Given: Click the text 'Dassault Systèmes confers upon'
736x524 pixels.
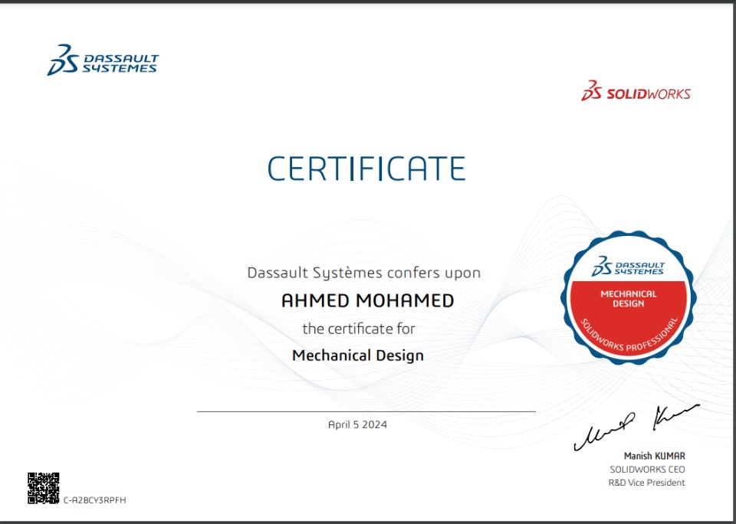Looking at the screenshot, I should [363, 273].
